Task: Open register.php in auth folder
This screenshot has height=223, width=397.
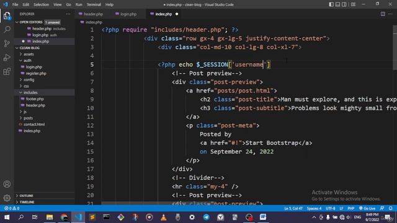Action: tap(36, 73)
